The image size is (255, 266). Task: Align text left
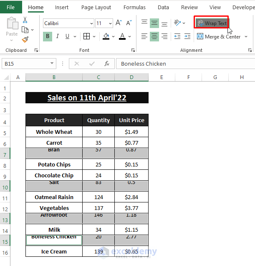tap(144, 36)
